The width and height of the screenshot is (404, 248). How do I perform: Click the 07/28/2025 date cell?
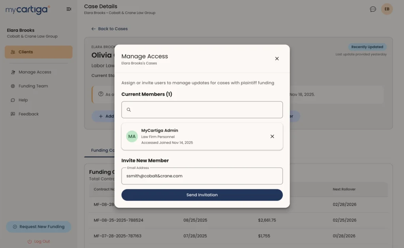(x=195, y=236)
